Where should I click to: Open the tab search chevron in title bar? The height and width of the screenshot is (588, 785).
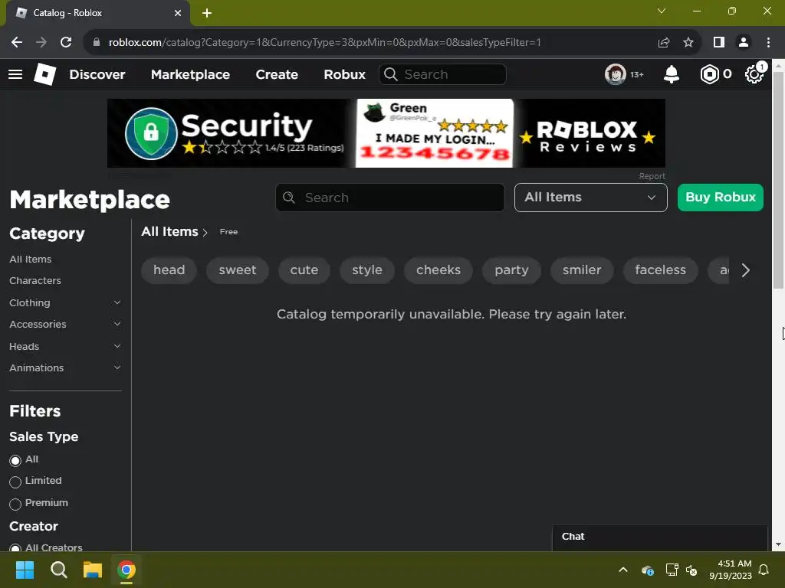click(x=662, y=11)
